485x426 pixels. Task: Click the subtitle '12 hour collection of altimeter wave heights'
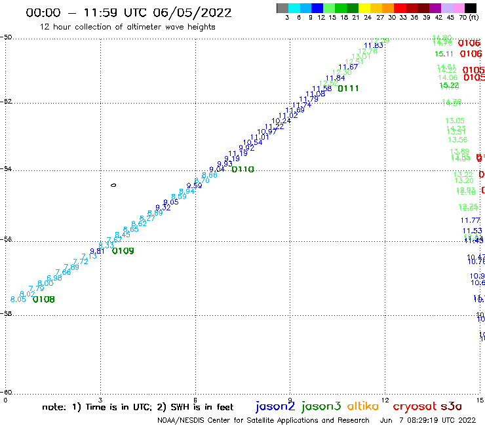pos(127,27)
